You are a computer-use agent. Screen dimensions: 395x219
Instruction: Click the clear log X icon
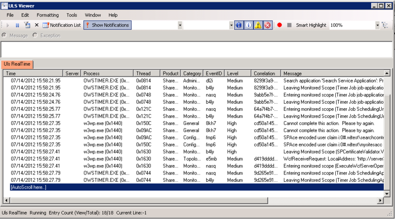(x=37, y=25)
